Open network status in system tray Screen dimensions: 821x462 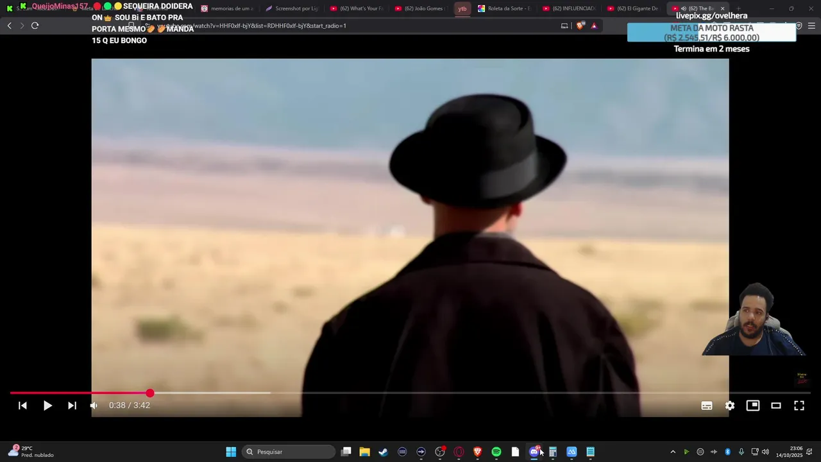(755, 452)
